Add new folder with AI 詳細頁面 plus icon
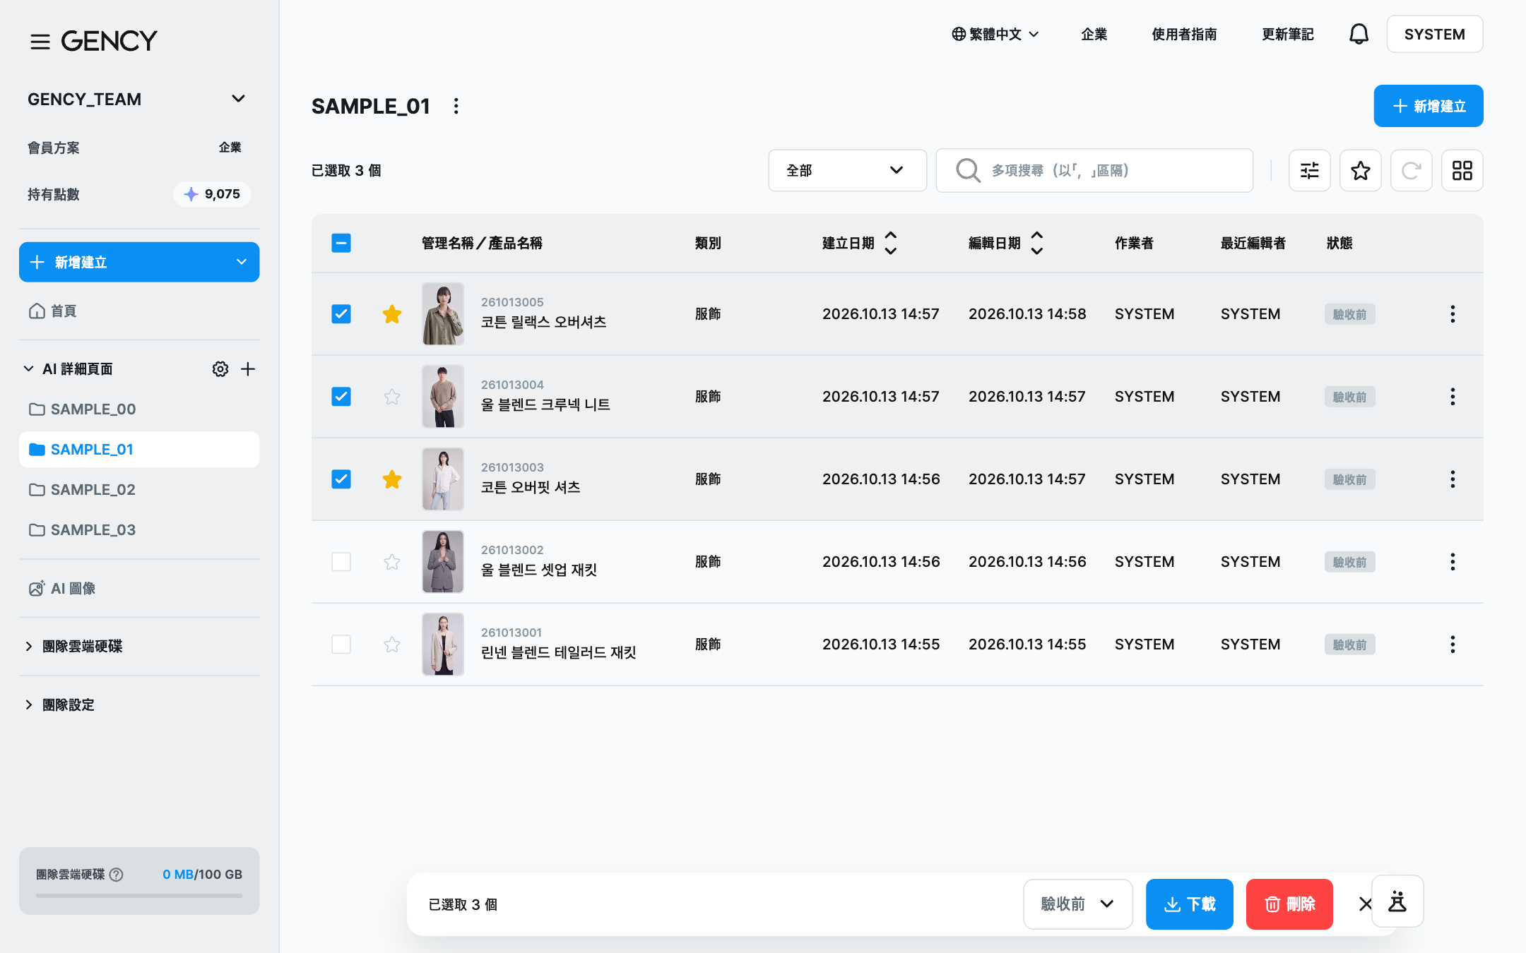The height and width of the screenshot is (953, 1526). click(248, 369)
